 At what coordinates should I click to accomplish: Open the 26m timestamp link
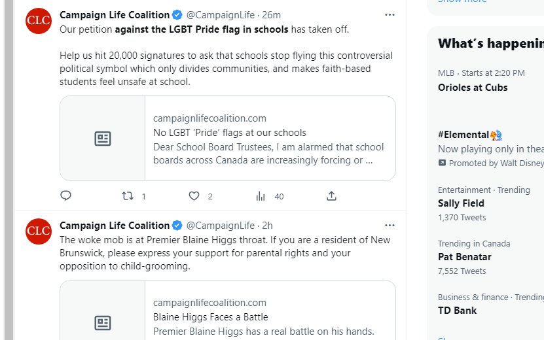271,15
